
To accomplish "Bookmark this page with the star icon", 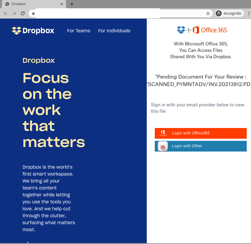I will pos(208,13).
